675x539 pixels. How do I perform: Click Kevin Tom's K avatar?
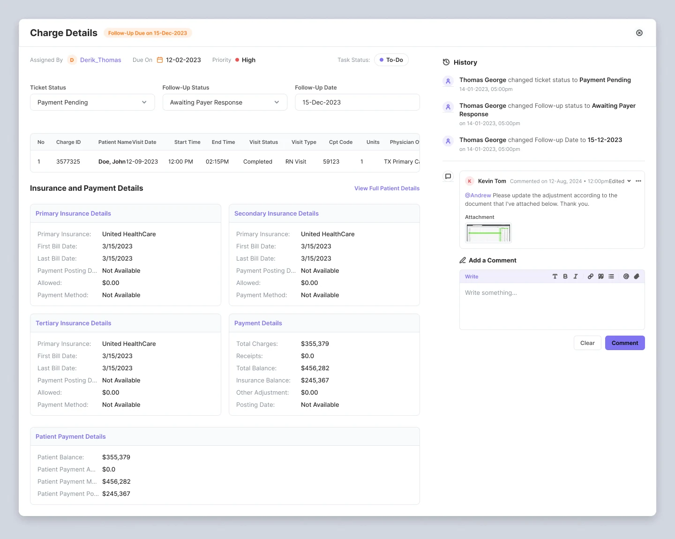coord(470,181)
